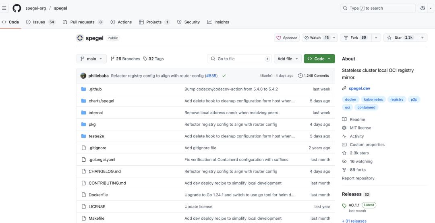Expand the main branch selector
This screenshot has height=223, width=435.
coord(91,58)
